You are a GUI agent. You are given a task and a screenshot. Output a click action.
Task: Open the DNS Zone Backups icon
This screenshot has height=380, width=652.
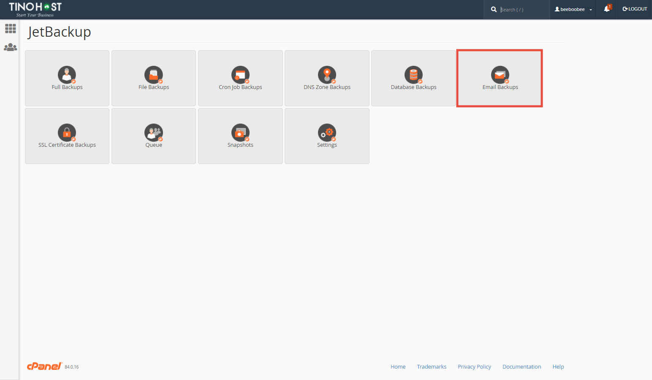coord(327,75)
